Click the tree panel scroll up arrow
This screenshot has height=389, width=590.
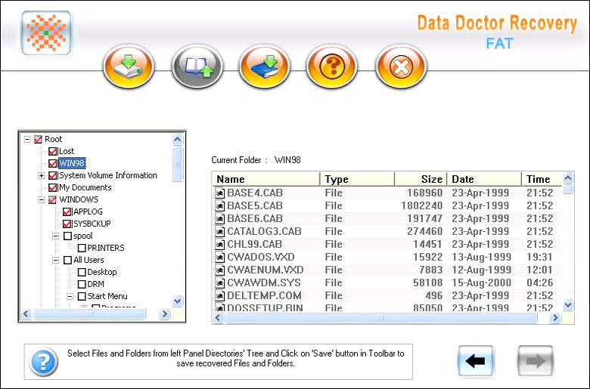(x=177, y=140)
